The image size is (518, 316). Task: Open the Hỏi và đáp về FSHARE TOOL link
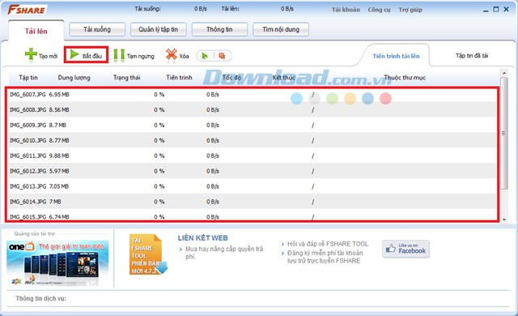[x=328, y=244]
